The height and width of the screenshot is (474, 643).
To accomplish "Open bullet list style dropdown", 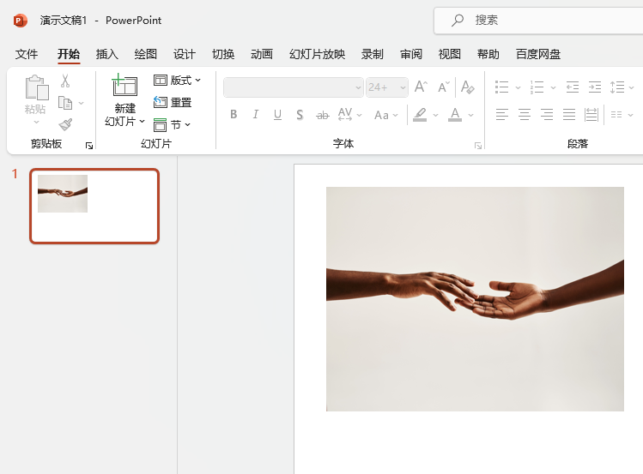I will tap(518, 87).
